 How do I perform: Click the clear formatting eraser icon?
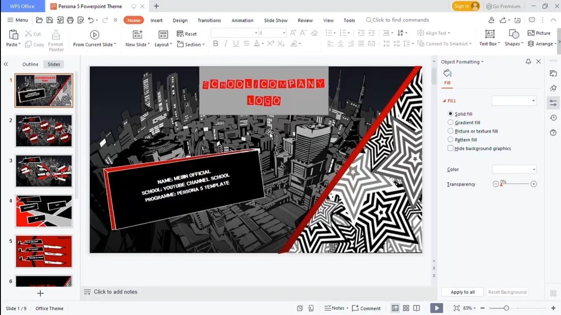click(314, 33)
